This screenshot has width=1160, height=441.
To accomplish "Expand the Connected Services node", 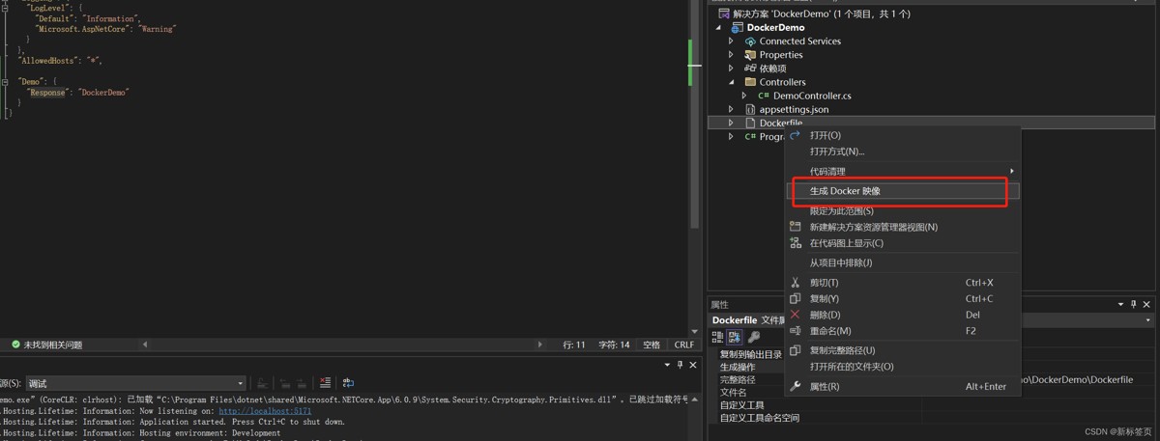I will click(x=732, y=41).
